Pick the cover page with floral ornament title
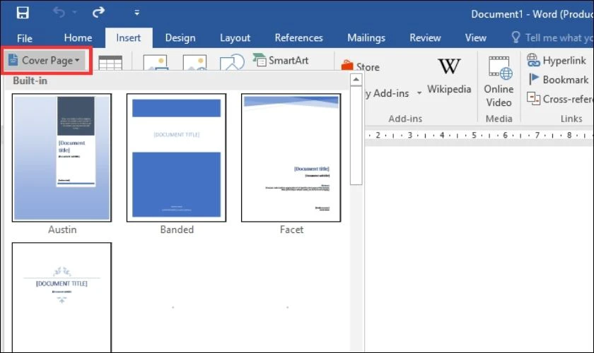Image resolution: width=594 pixels, height=353 pixels. pos(62,297)
